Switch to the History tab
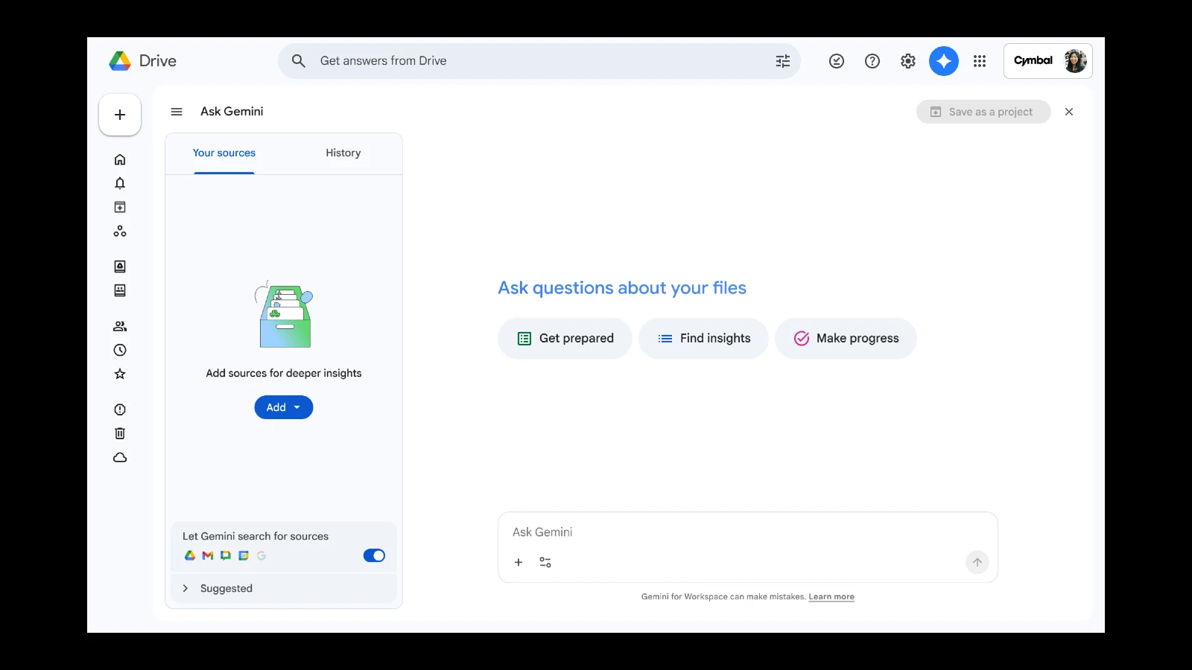 pyautogui.click(x=343, y=153)
